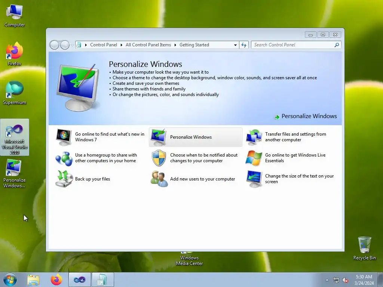Open Use a homegroup to share
The image size is (383, 287).
point(106,158)
